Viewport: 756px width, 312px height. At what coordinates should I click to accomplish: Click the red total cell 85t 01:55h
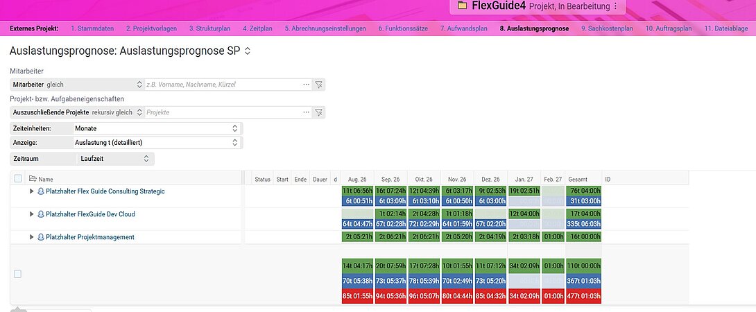(x=357, y=296)
